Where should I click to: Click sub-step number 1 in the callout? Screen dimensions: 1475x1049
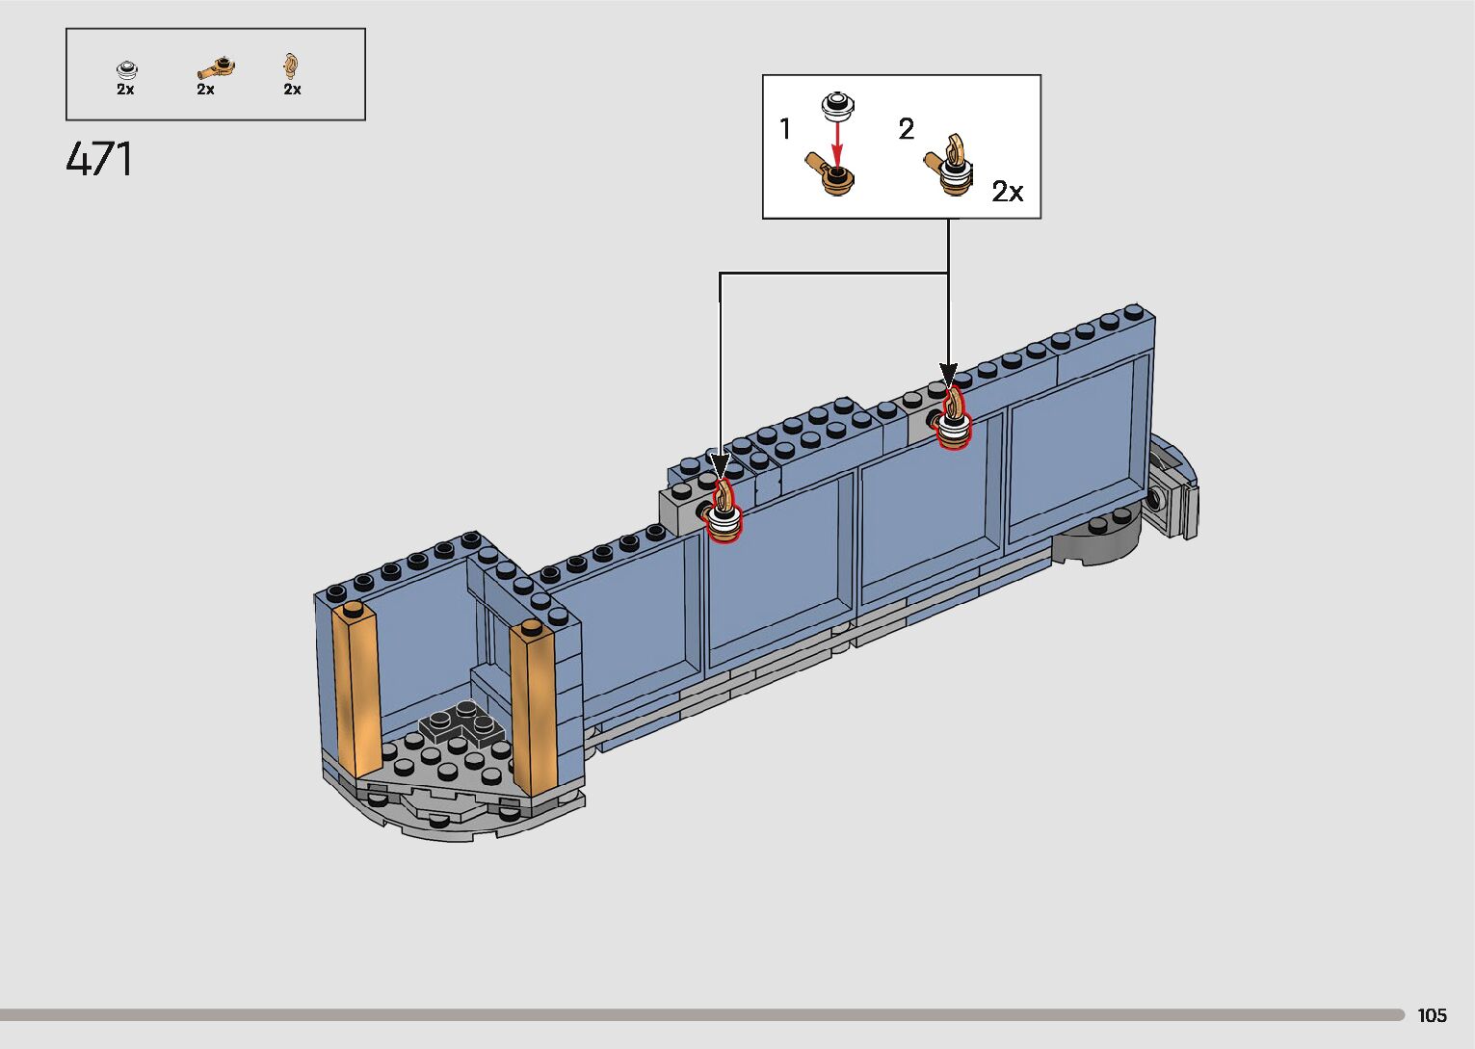pos(785,129)
